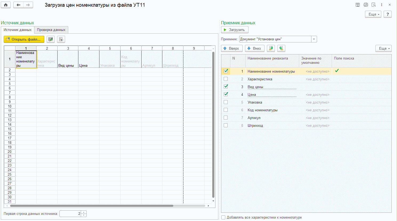Click the Открыть файл... button
This screenshot has width=397, height=221.
click(x=24, y=39)
